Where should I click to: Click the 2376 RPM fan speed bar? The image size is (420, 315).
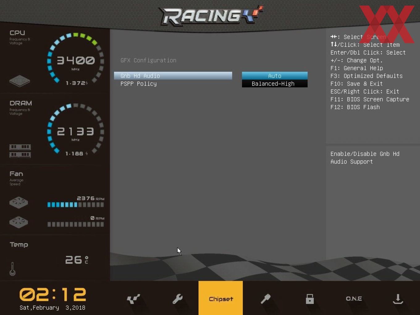pos(76,204)
